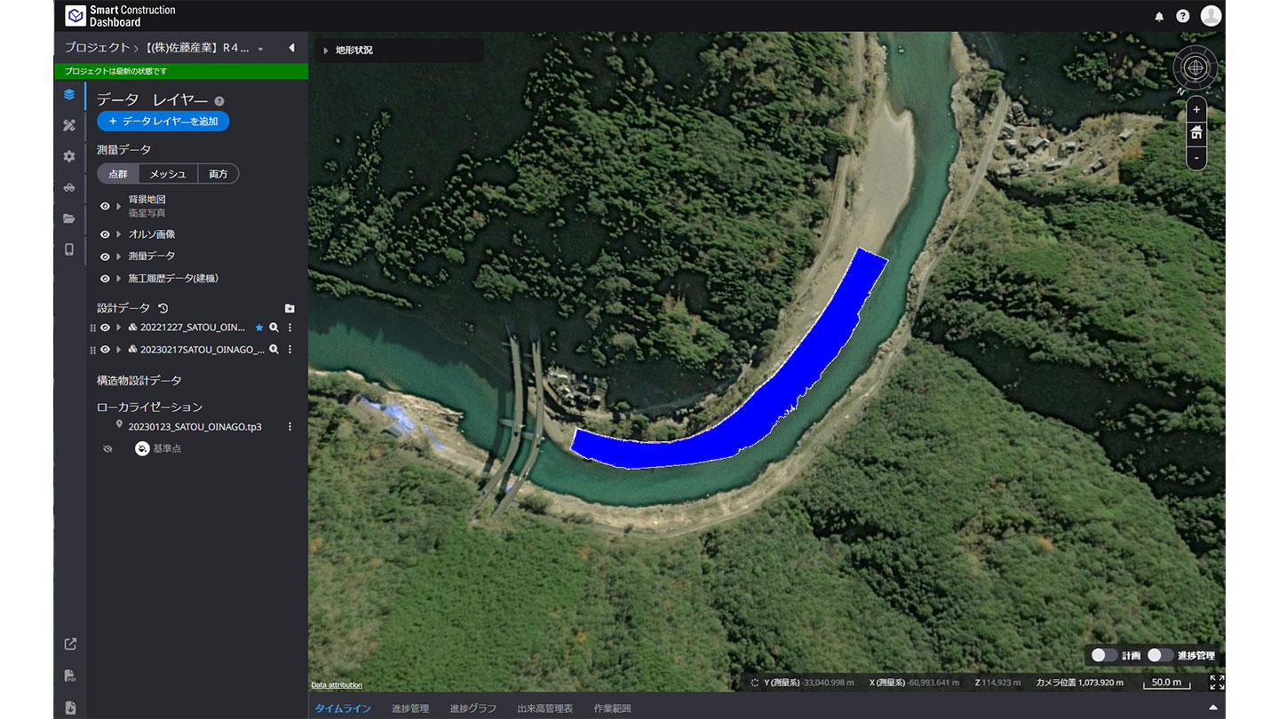Viewport: 1279px width, 719px height.
Task: Switch to the 進捗グラフ tab
Action: click(x=473, y=708)
